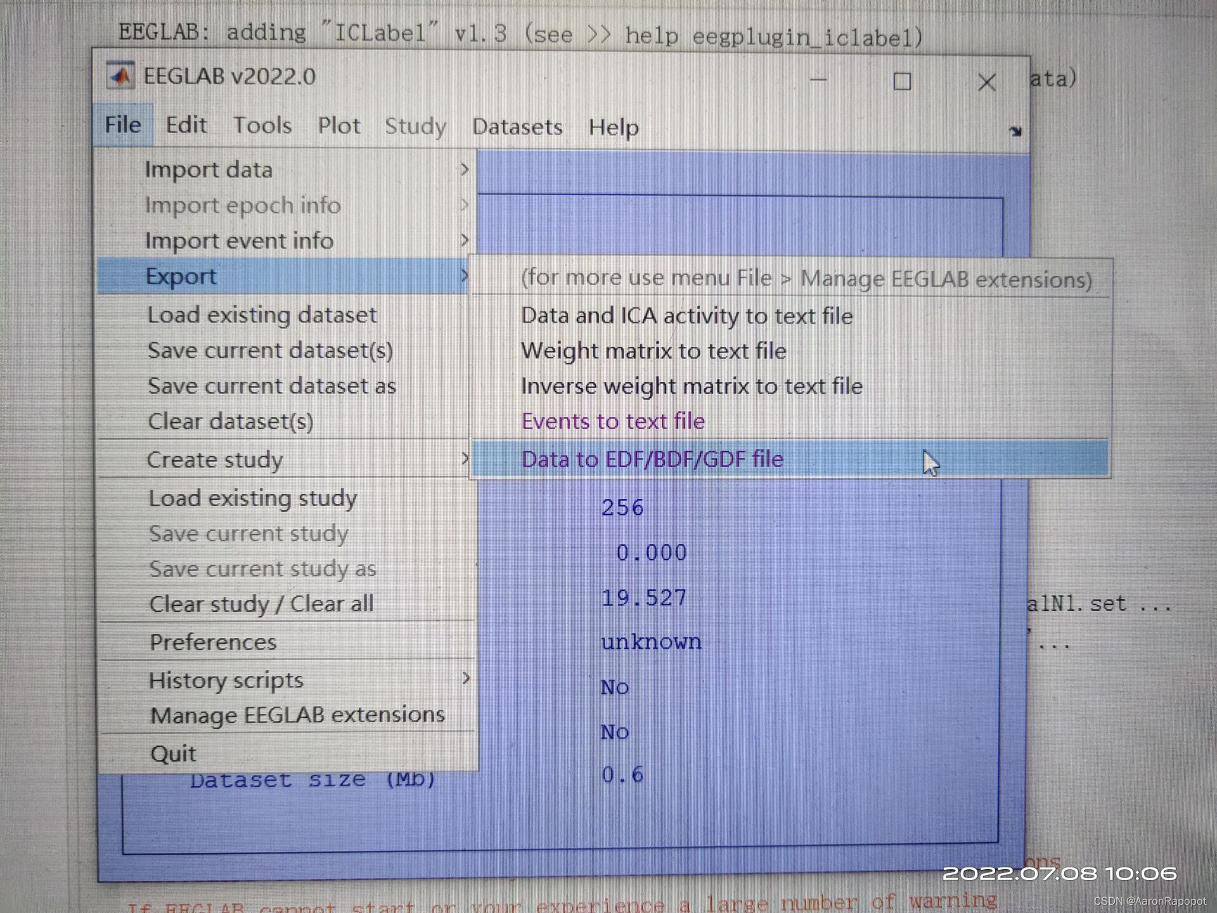
Task: Export Events to text file
Action: pos(790,421)
